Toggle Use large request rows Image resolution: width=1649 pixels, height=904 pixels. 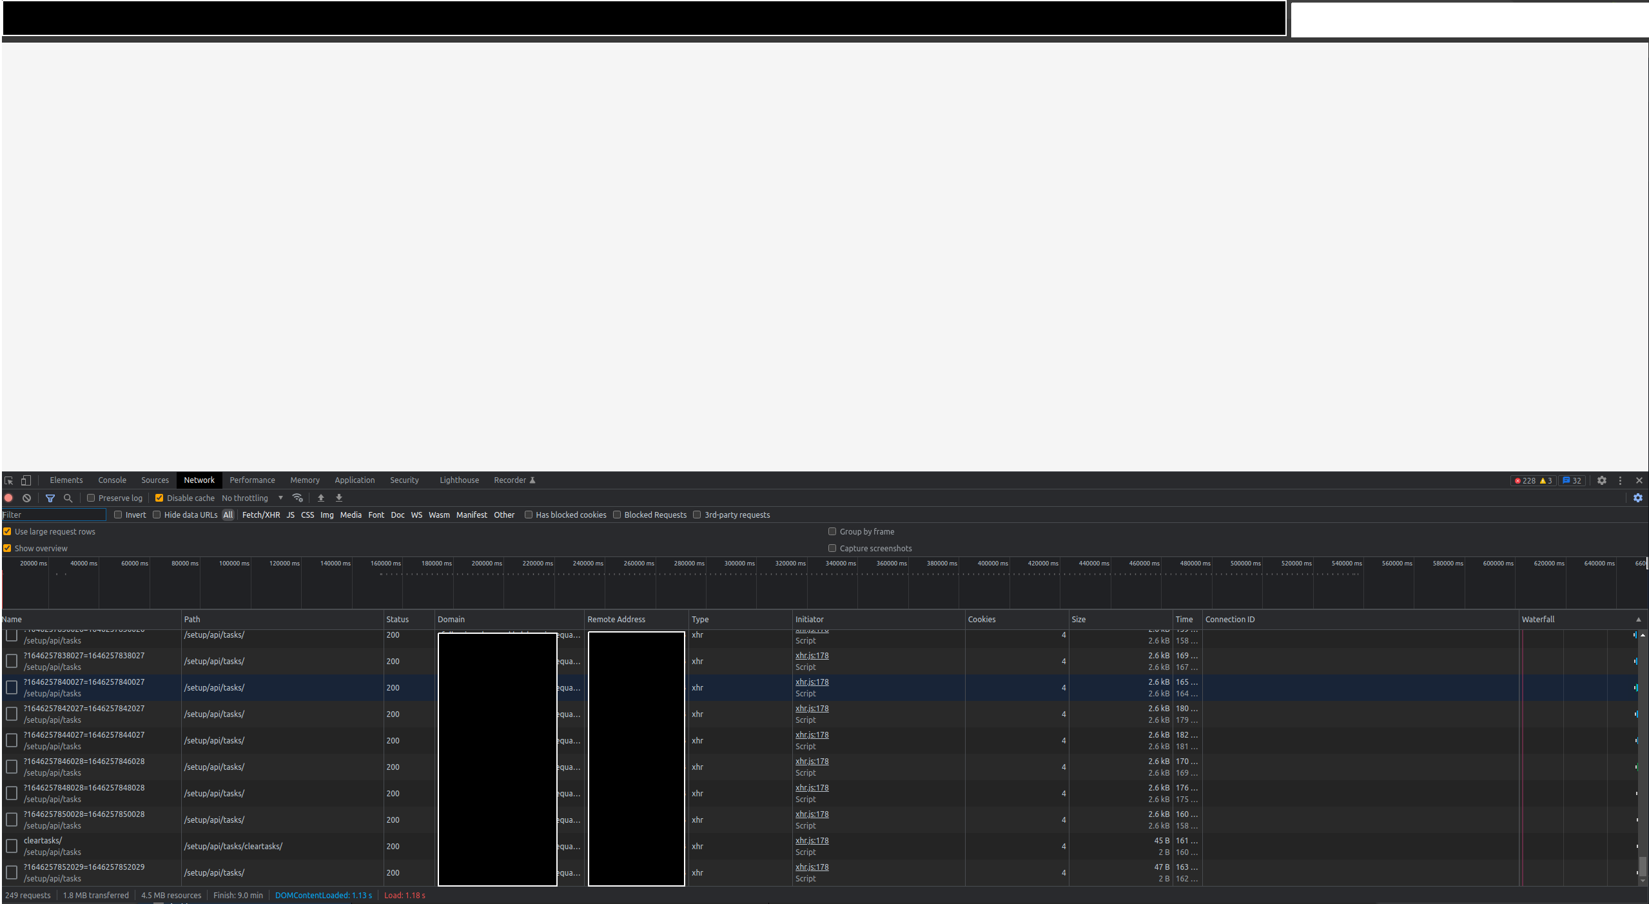click(x=8, y=531)
